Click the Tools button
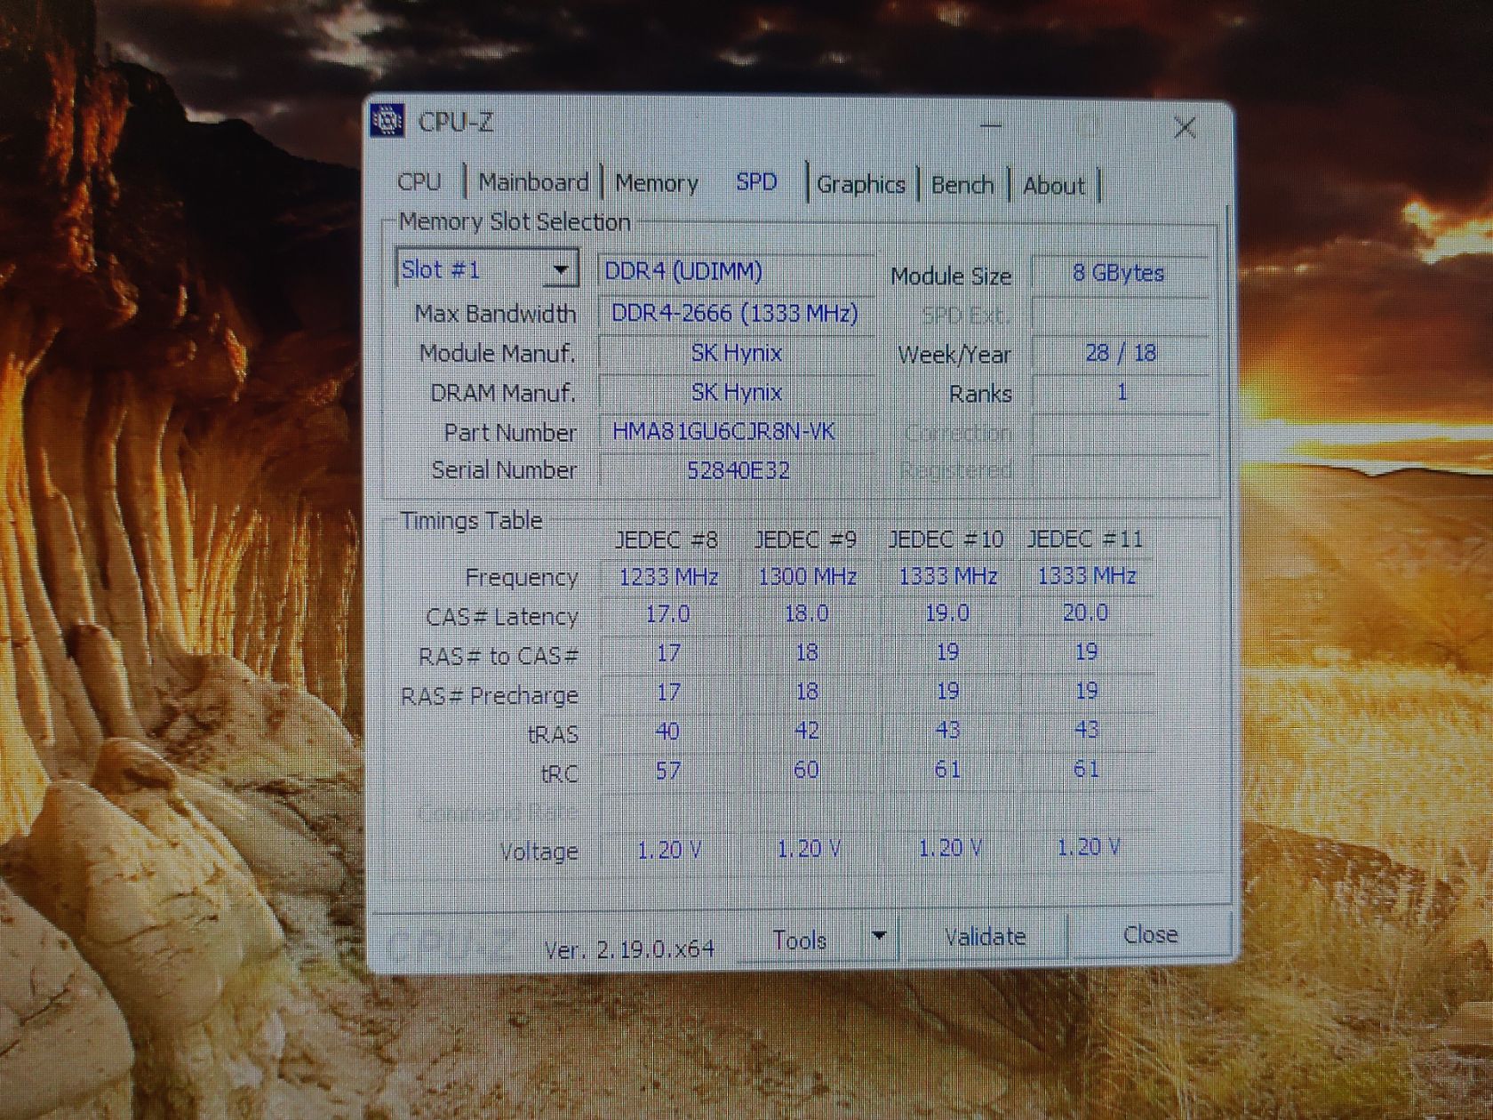1493x1120 pixels. point(800,940)
